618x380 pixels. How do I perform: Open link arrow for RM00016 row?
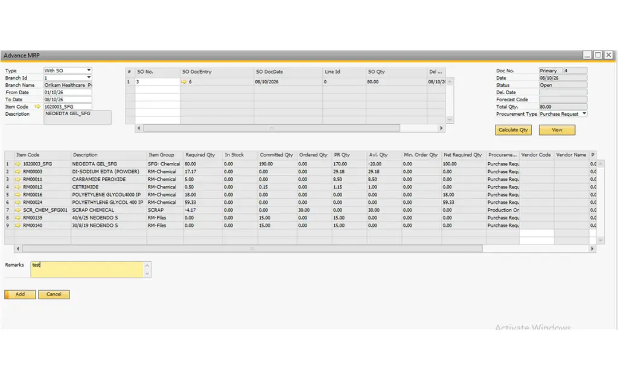point(18,195)
